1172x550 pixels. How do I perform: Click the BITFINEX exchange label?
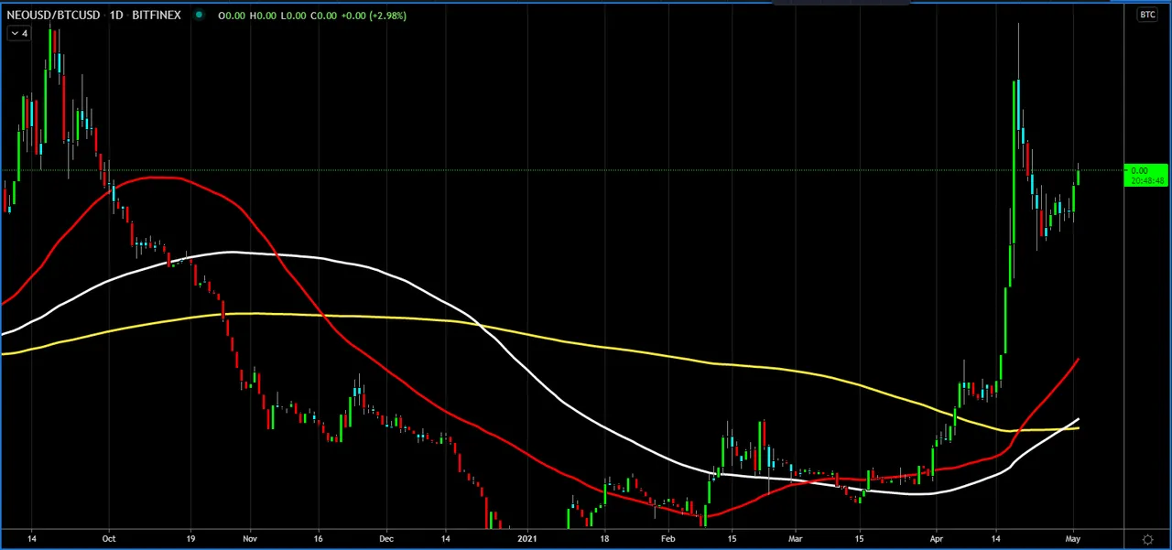click(x=157, y=16)
